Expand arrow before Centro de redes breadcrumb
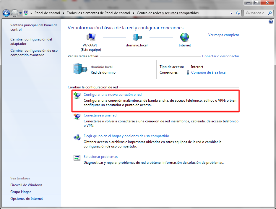The height and width of the screenshot is (209, 276). [133, 13]
